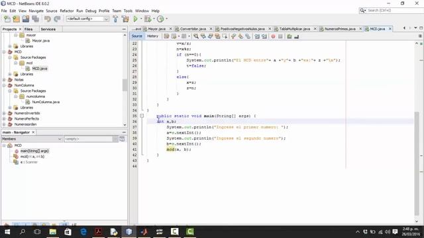
Task: Open the File menu
Action: click(4, 11)
